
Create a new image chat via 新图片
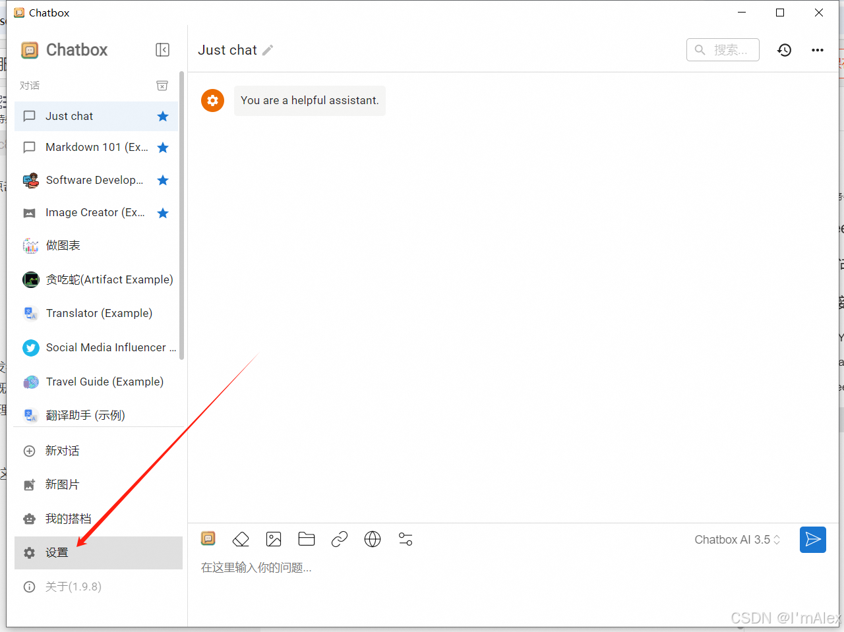98,484
